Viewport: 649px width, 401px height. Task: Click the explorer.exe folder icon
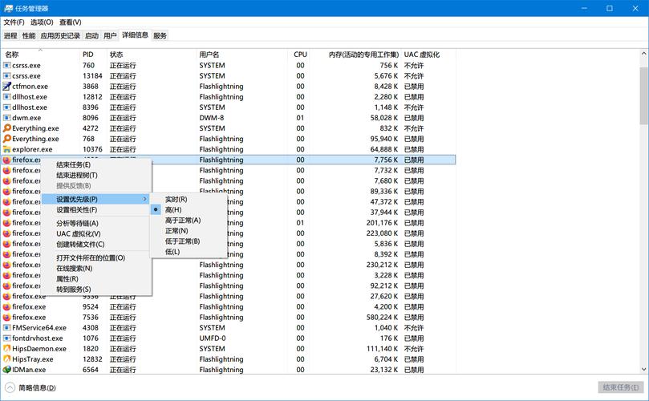(6, 149)
